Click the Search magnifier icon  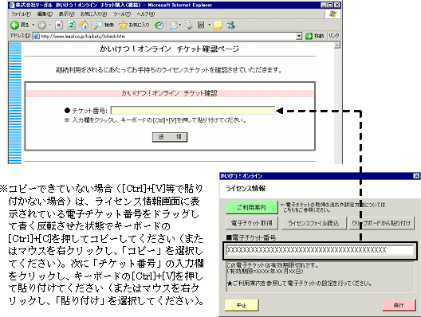(98, 25)
